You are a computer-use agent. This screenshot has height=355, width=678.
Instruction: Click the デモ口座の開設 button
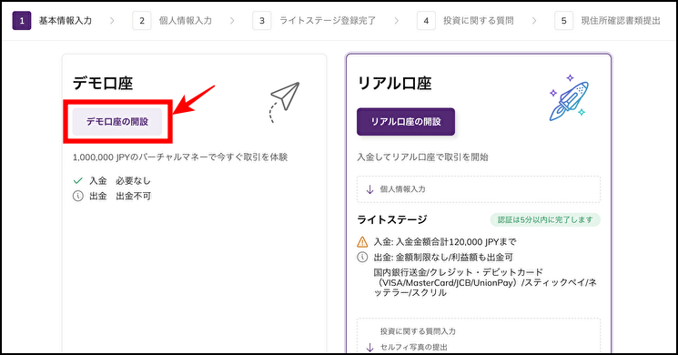click(117, 121)
